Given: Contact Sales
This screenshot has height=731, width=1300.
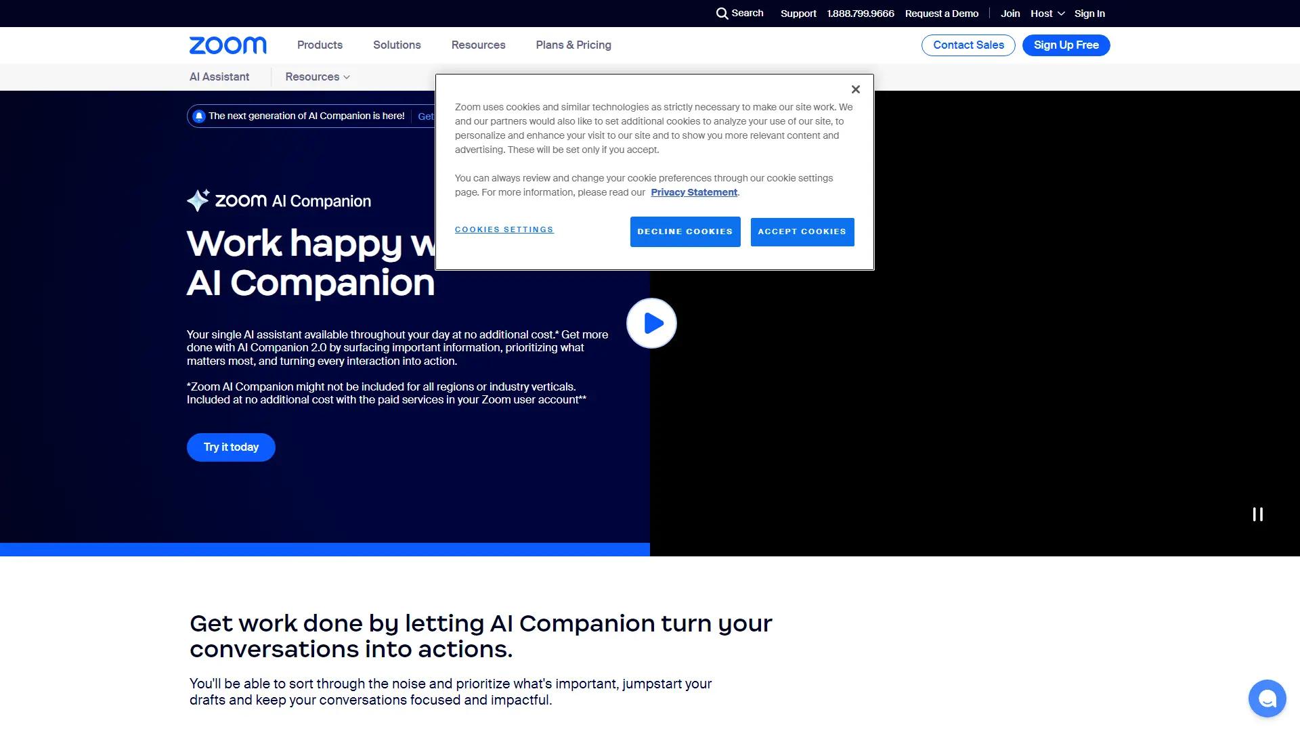Looking at the screenshot, I should 968,45.
